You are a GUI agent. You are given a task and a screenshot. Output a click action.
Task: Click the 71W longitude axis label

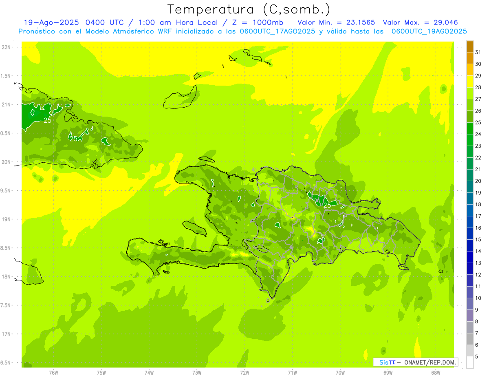pos(292,373)
